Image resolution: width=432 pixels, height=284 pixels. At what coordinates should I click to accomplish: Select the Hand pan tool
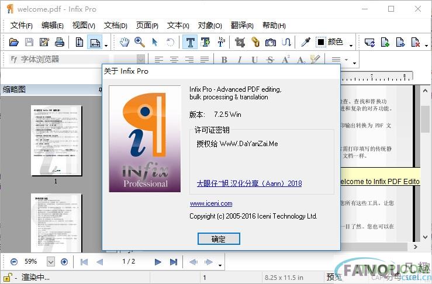click(x=125, y=42)
